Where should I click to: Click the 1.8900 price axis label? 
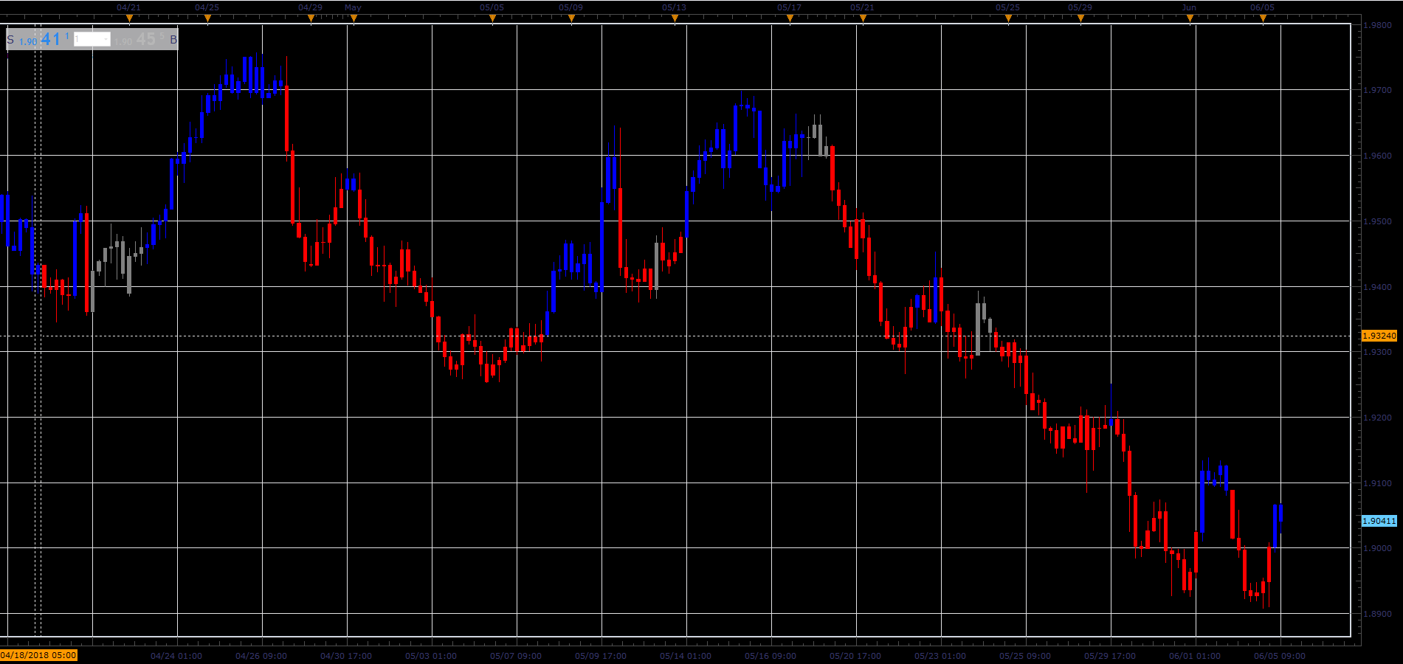(1378, 614)
